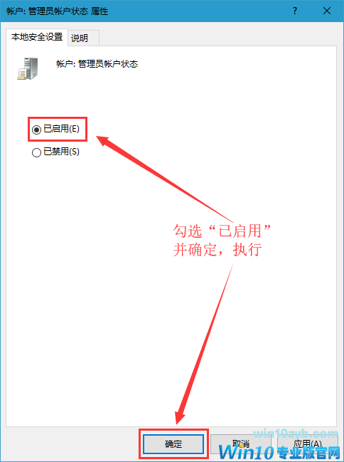Close the 管理员帐户状态 属性 dialog
This screenshot has height=462, width=344.
[327, 11]
